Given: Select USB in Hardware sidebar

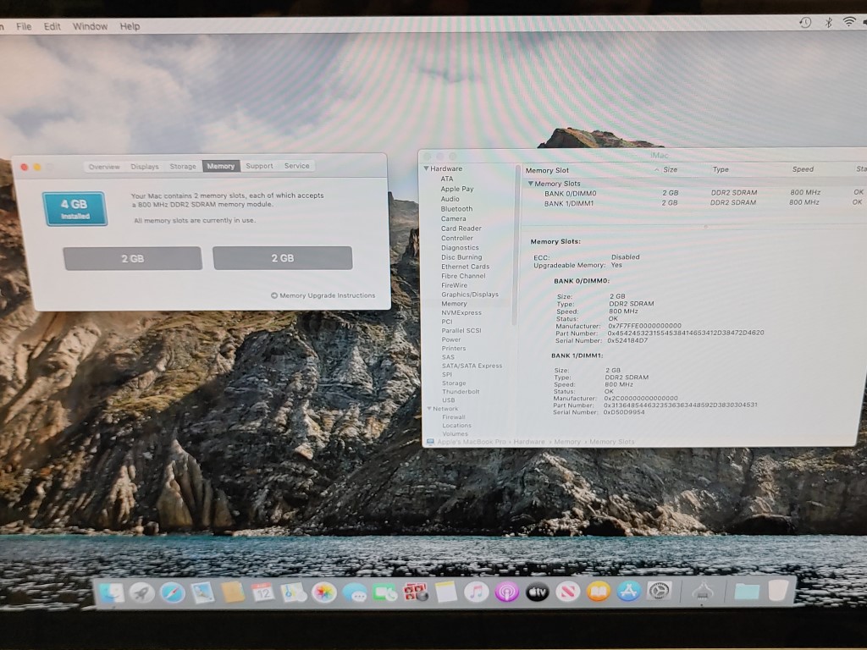Looking at the screenshot, I should click(x=449, y=400).
